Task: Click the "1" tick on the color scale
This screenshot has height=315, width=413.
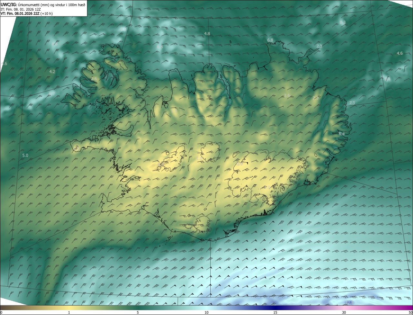Action: (69, 312)
